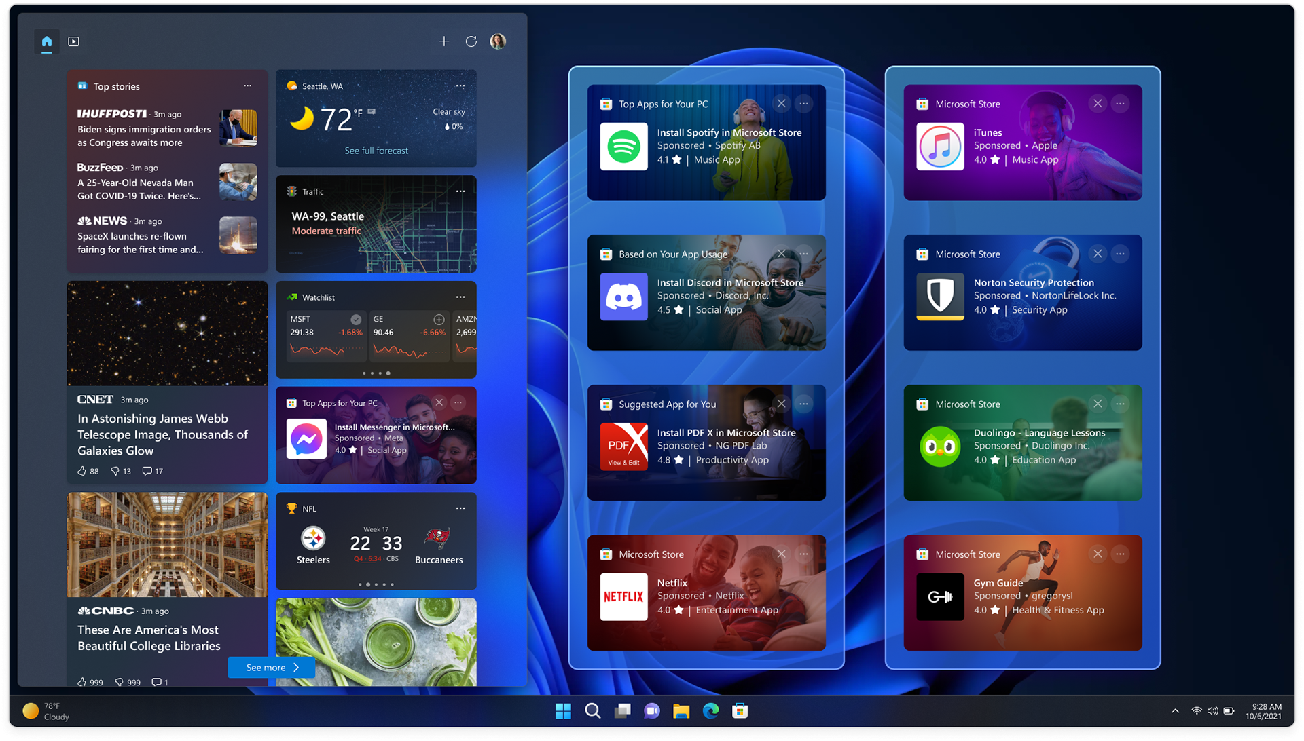Click the Discord app icon
The width and height of the screenshot is (1304, 741).
[623, 297]
